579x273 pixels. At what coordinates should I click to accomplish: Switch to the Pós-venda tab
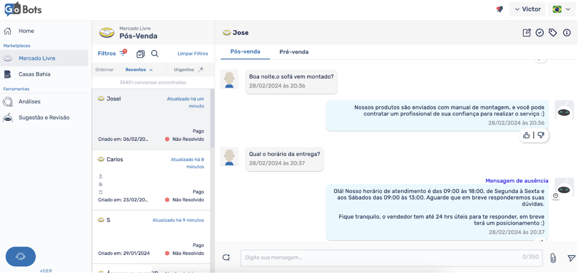tap(245, 52)
